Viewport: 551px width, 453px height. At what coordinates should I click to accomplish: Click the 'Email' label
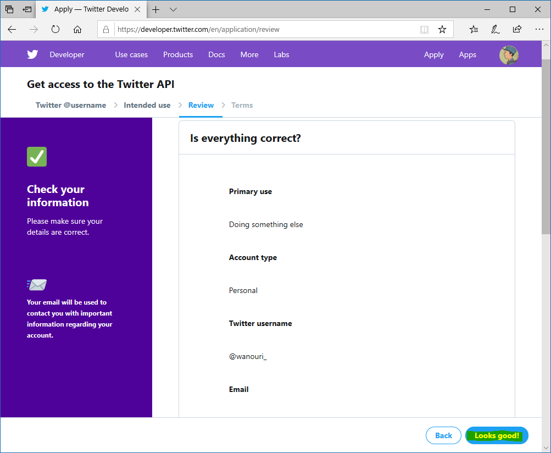tap(238, 389)
